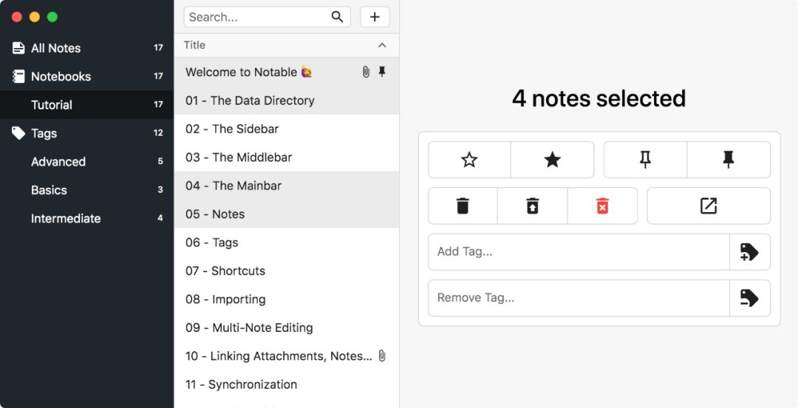Pin selected notes with filled pin

729,160
